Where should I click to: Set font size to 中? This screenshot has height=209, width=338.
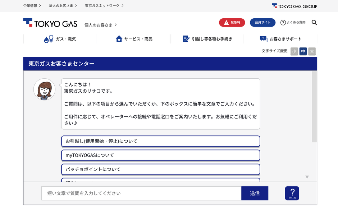[x=303, y=51]
